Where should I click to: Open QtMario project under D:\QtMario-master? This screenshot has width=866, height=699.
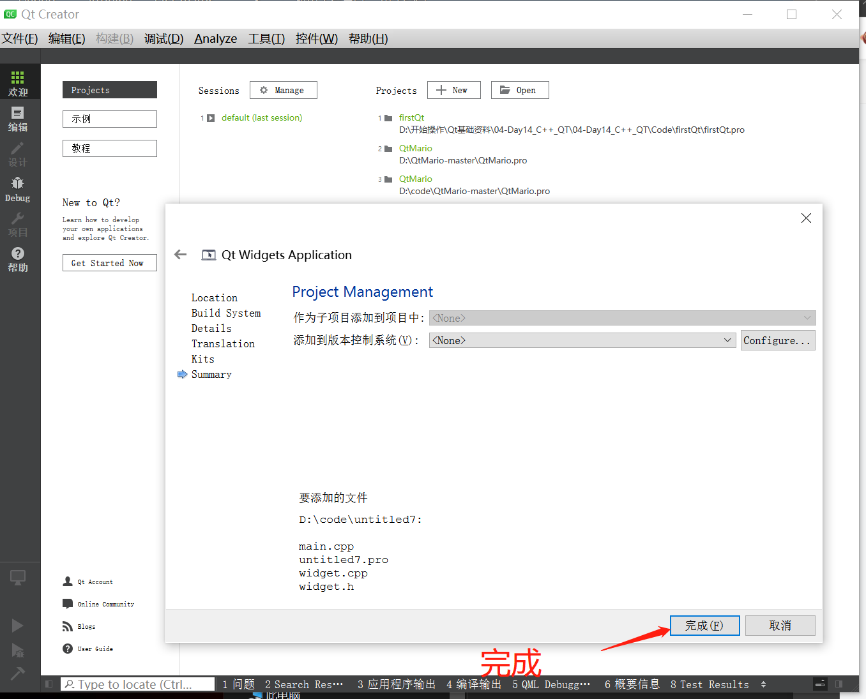[x=415, y=149]
